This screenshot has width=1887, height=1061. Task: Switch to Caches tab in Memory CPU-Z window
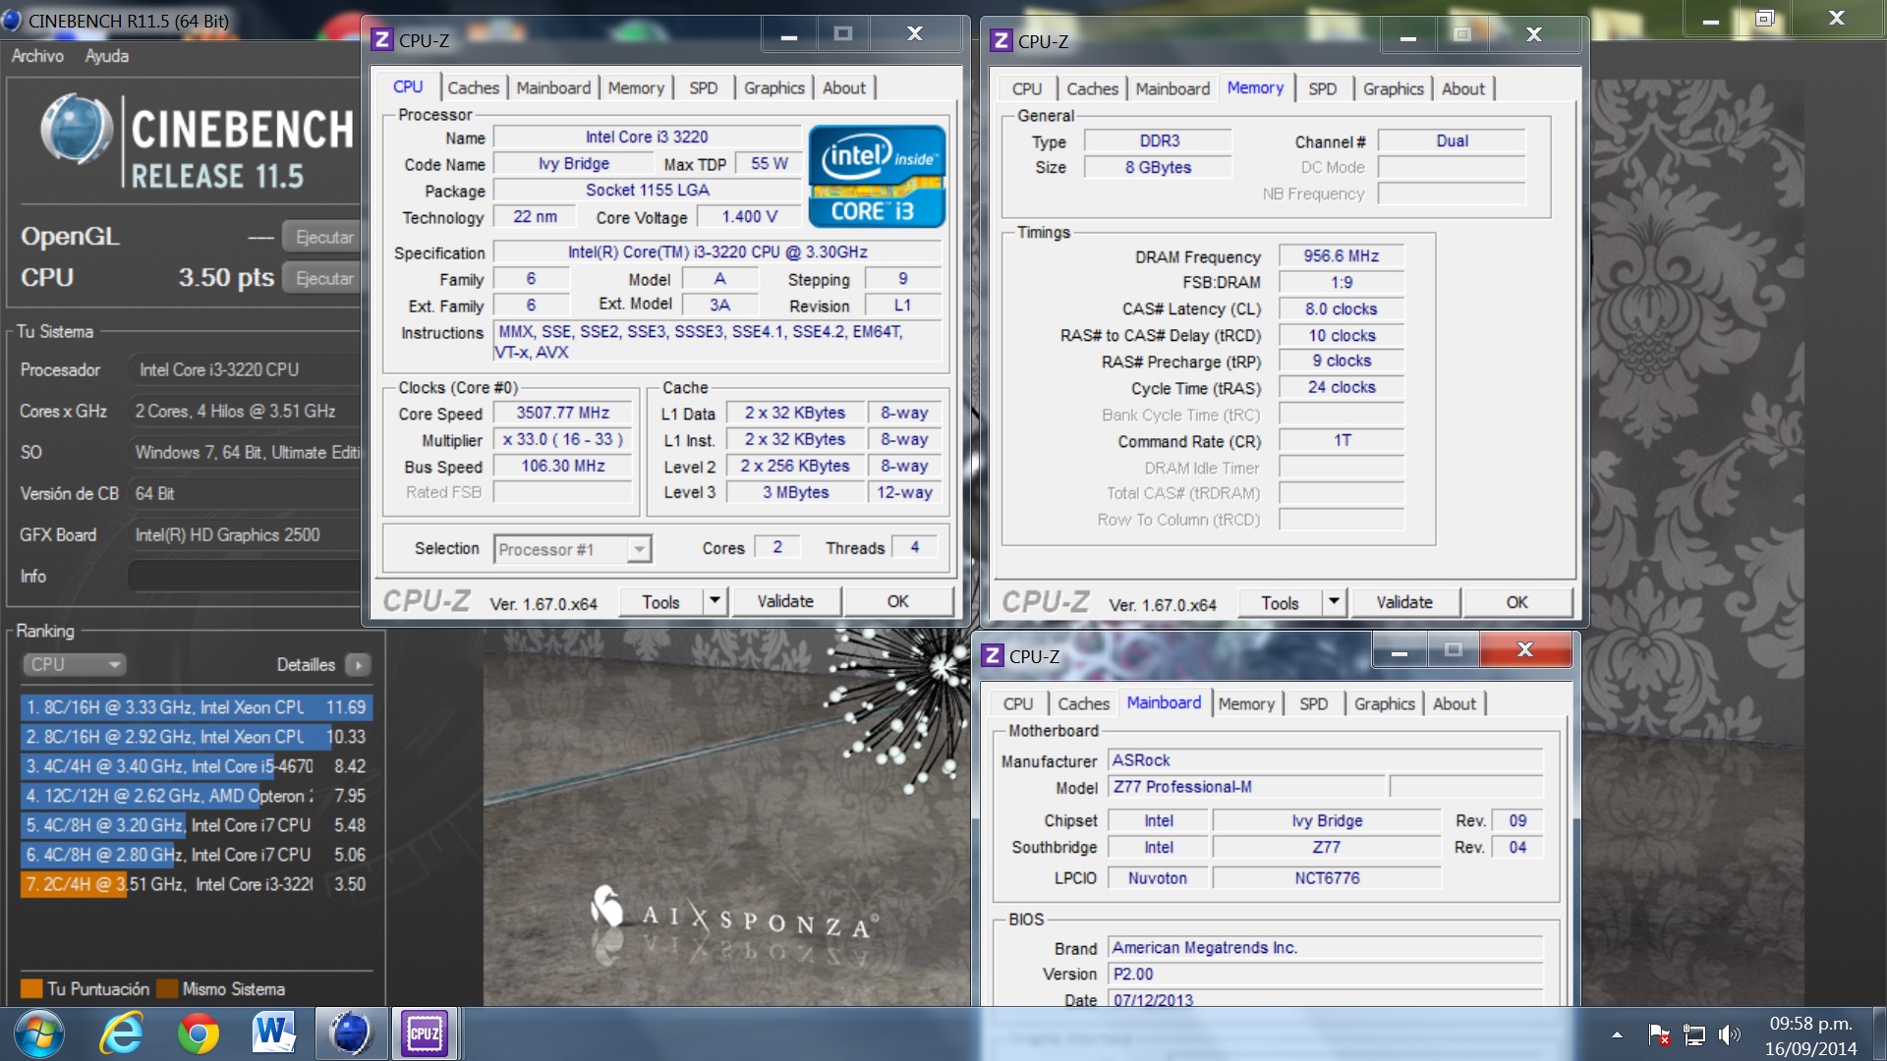[x=1092, y=88]
